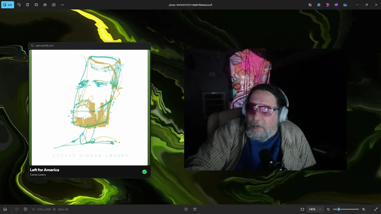The image size is (381, 214).
Task: Zoom in with the plus magnifier
Action: click(363, 209)
